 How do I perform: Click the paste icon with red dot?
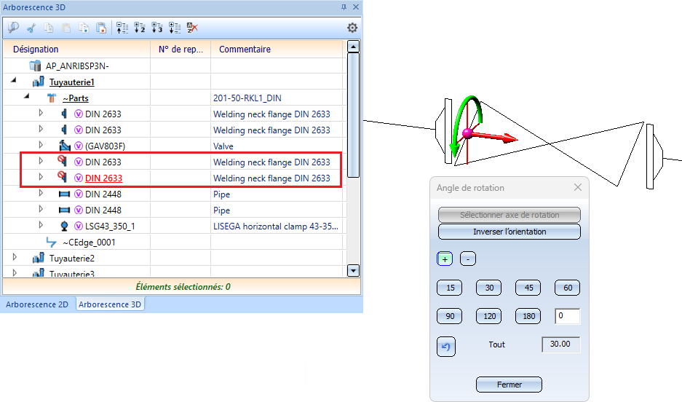pos(101,28)
